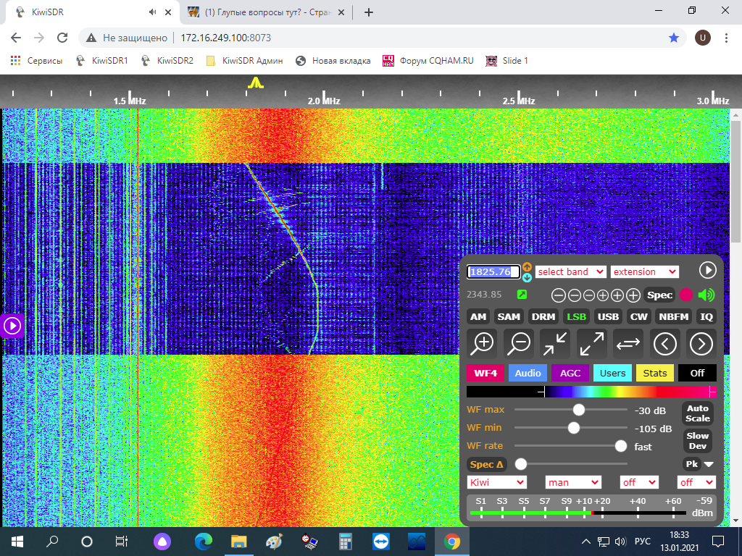
Task: Click the zoom out magnifier icon
Action: click(519, 343)
